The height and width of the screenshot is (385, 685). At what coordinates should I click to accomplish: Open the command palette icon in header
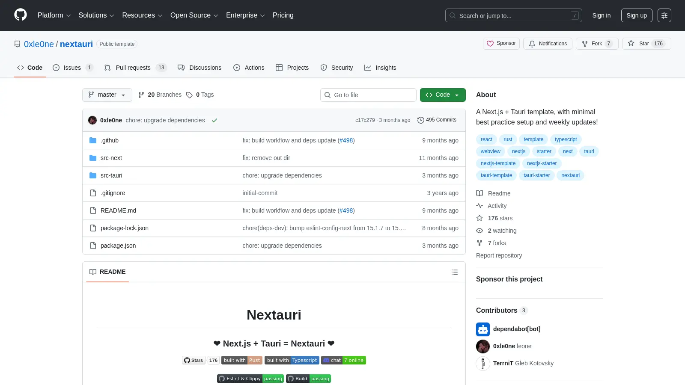click(664, 15)
